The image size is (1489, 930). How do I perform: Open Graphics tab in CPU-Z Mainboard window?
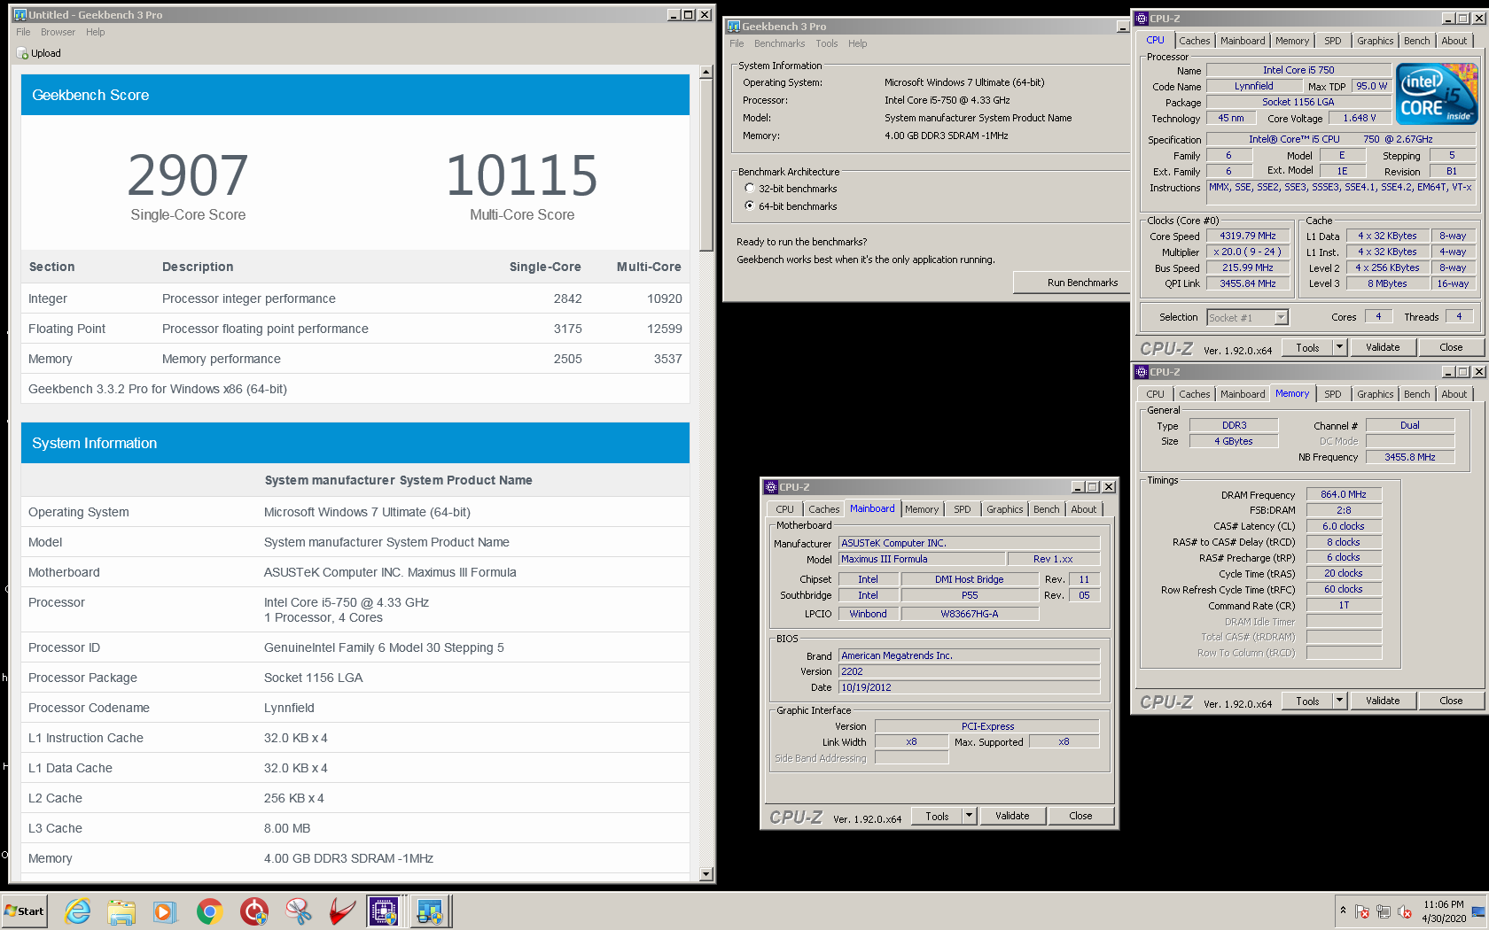coord(1004,509)
